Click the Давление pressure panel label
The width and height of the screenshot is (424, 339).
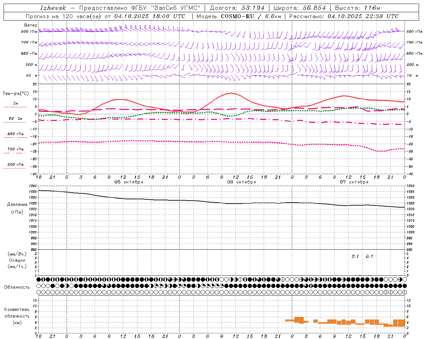[17, 204]
